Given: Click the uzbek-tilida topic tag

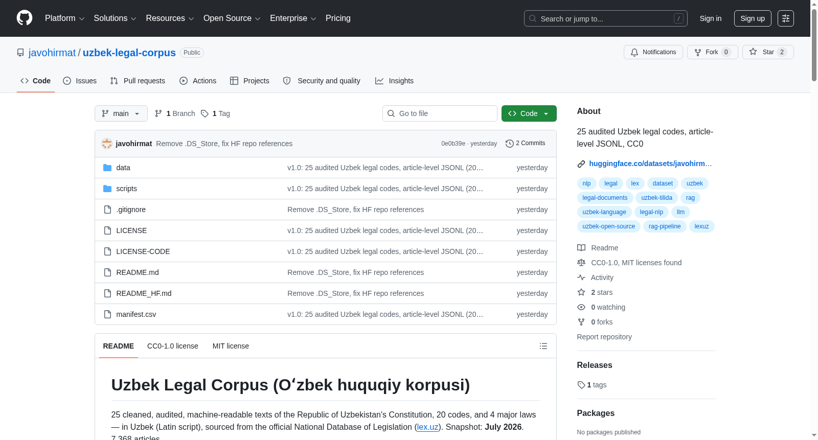Looking at the screenshot, I should coord(657,198).
